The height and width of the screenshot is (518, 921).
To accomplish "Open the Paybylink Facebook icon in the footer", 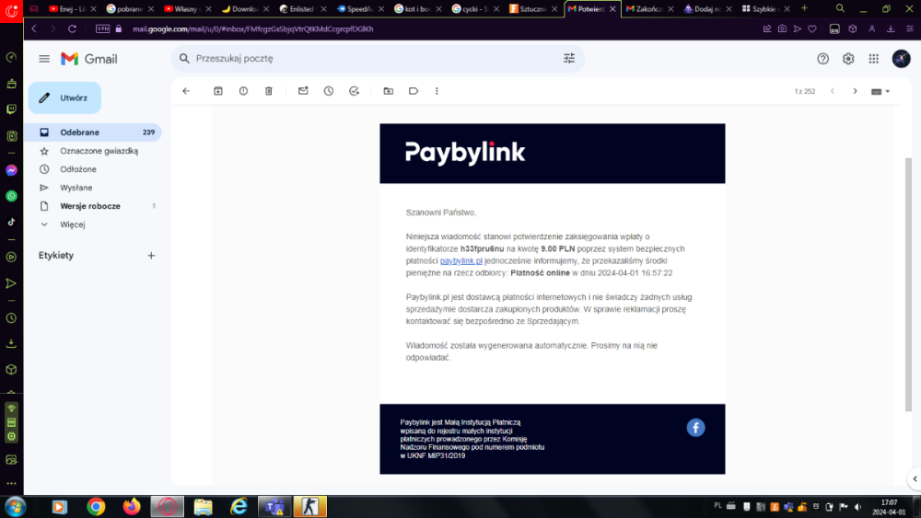I will [x=695, y=427].
